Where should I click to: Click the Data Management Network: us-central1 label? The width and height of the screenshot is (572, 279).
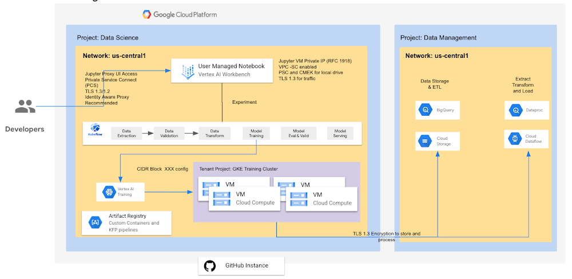tap(436, 56)
